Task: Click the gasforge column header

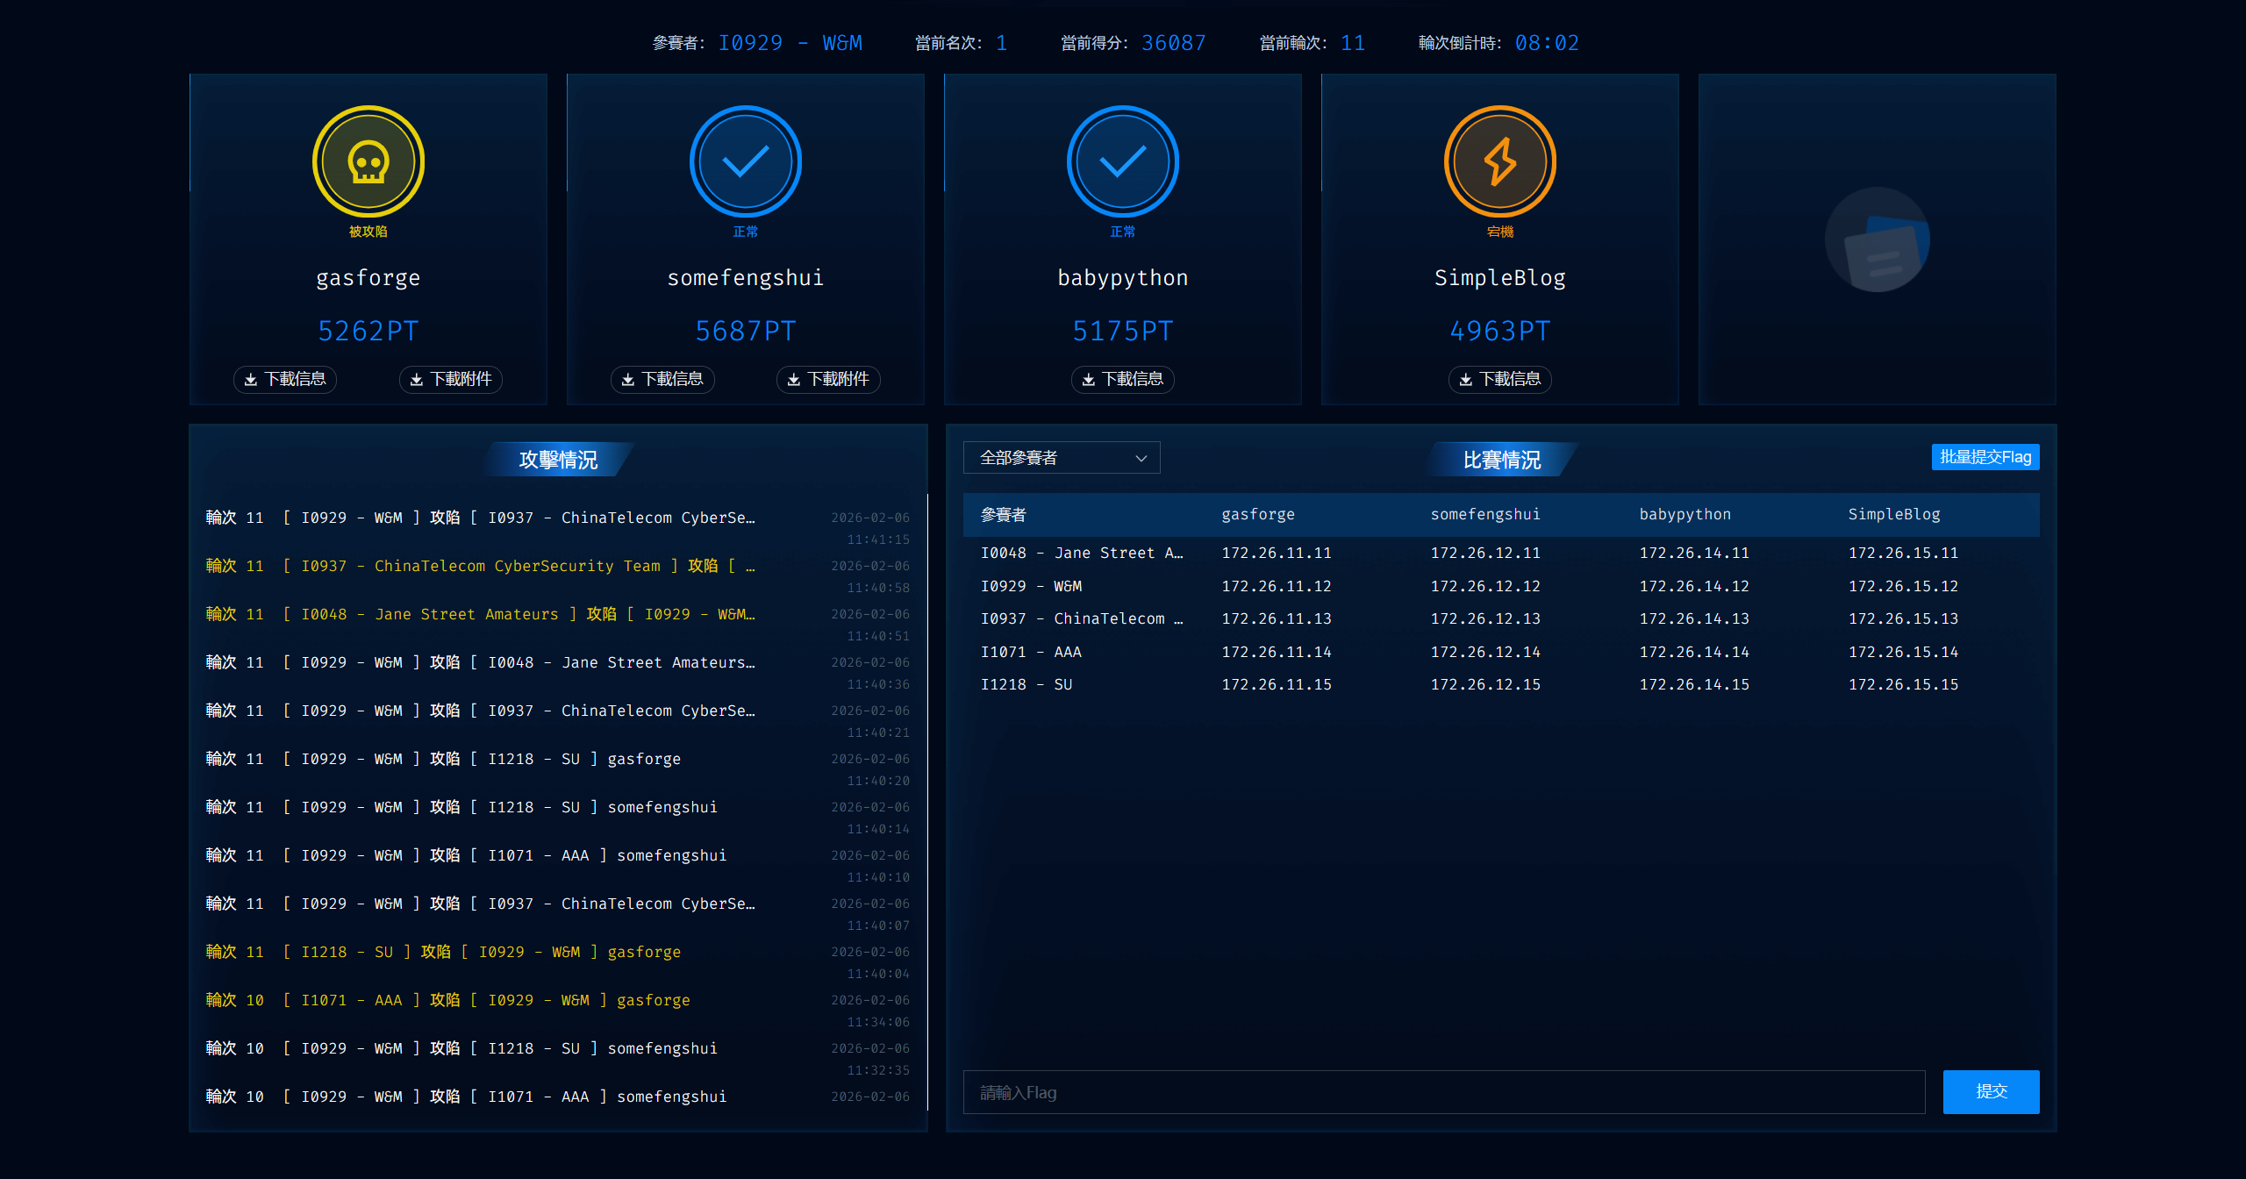Action: tap(1257, 514)
